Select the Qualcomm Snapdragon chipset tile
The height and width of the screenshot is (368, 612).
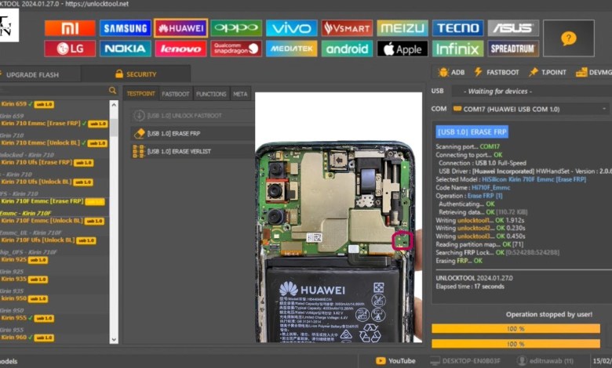(236, 49)
